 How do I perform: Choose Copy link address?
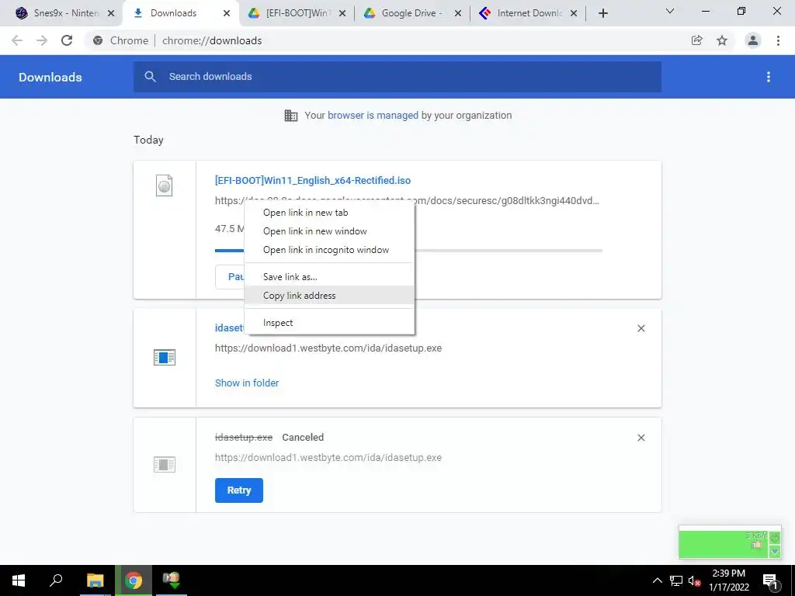tap(329, 296)
